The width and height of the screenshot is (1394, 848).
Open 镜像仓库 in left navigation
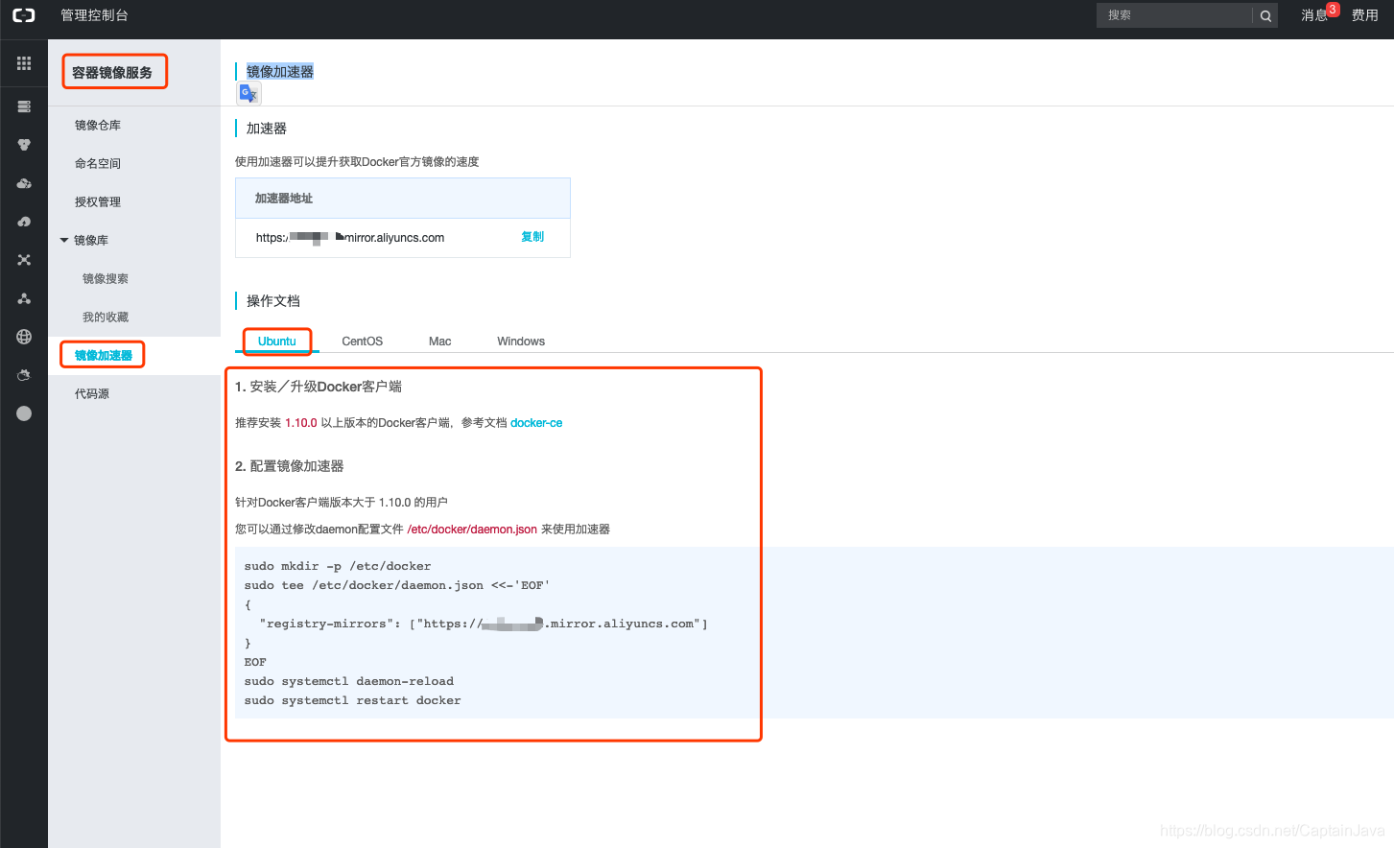coord(98,126)
